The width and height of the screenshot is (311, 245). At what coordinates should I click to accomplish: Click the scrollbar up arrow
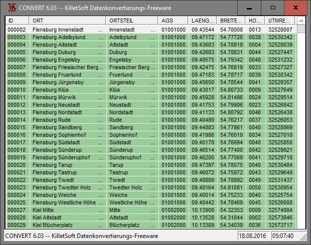coord(301,21)
